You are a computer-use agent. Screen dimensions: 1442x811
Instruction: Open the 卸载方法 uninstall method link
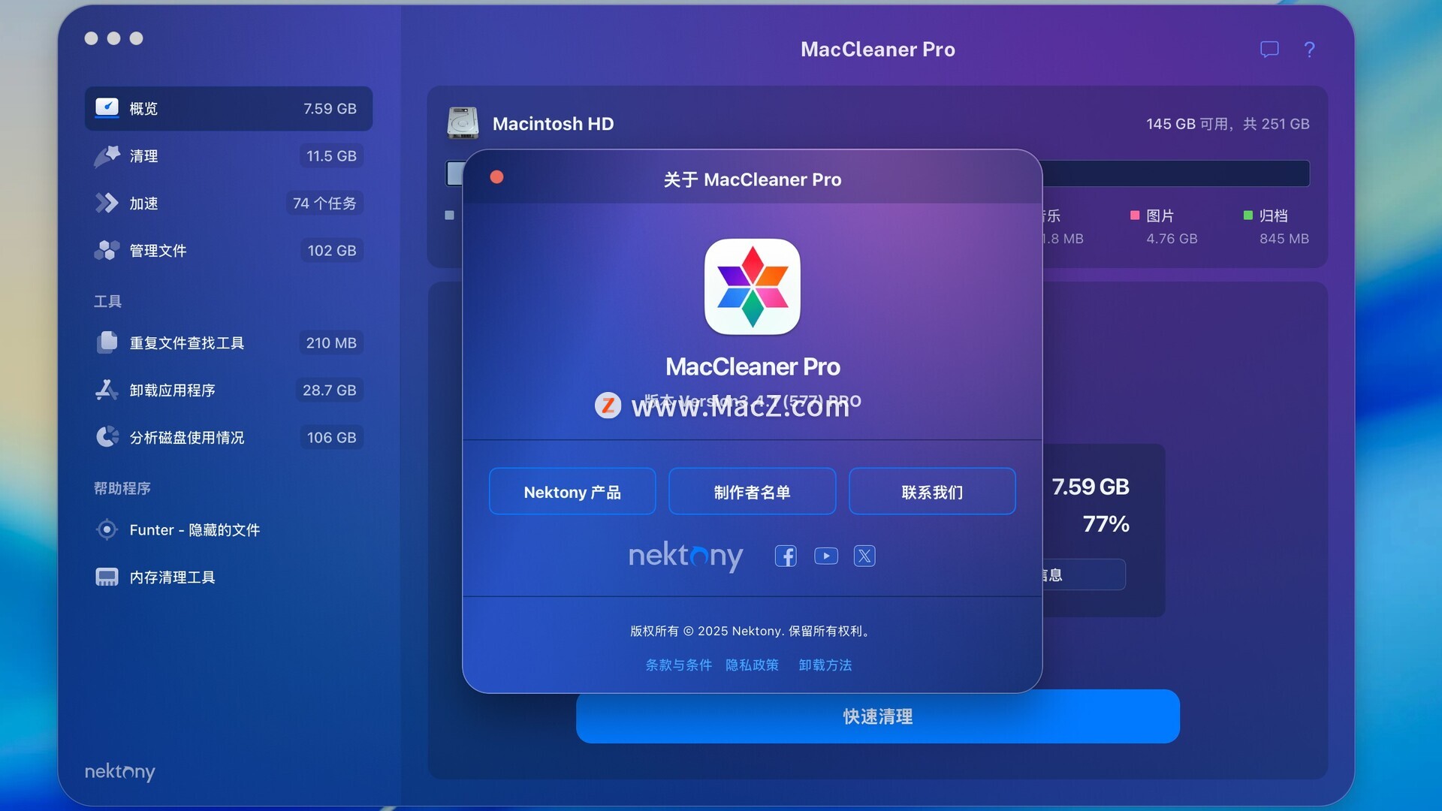[x=825, y=665]
